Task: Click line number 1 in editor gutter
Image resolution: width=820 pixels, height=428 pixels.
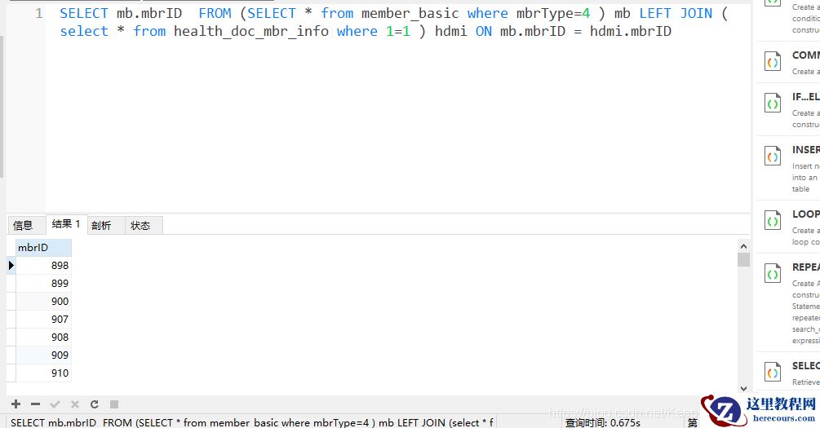Action: [38, 13]
